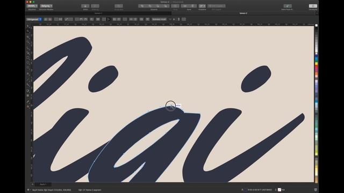
Task: Click the bottom-right status bar icon
Action: 316,190
